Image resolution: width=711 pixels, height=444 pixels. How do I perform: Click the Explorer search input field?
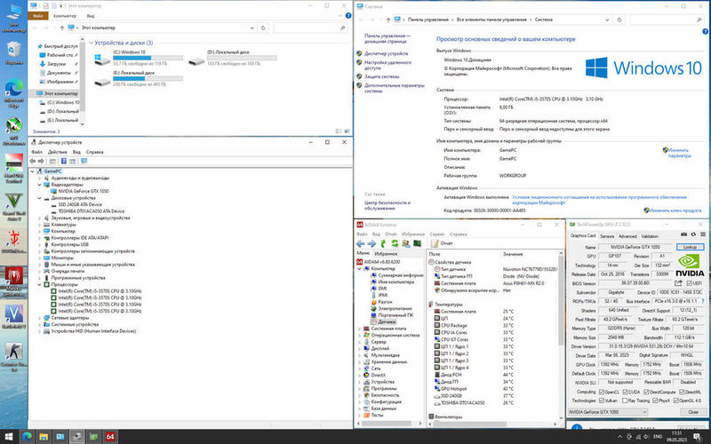pos(310,28)
